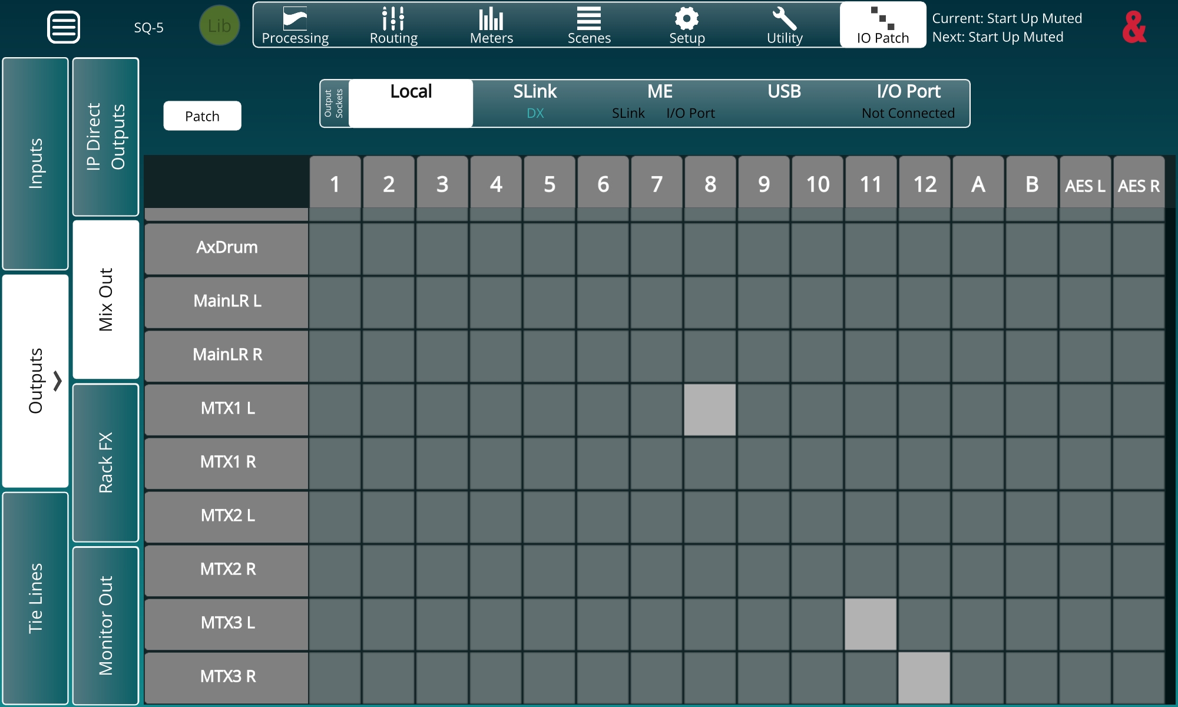Open the Scenes list screen

pos(589,26)
